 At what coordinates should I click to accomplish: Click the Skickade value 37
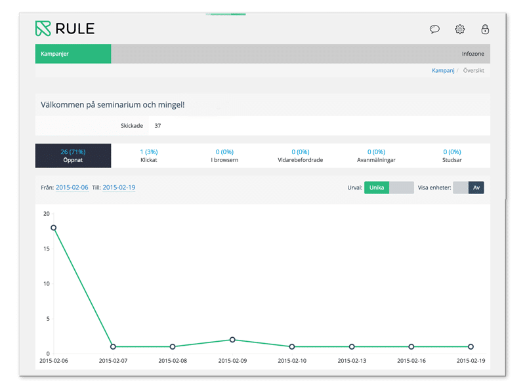[157, 125]
